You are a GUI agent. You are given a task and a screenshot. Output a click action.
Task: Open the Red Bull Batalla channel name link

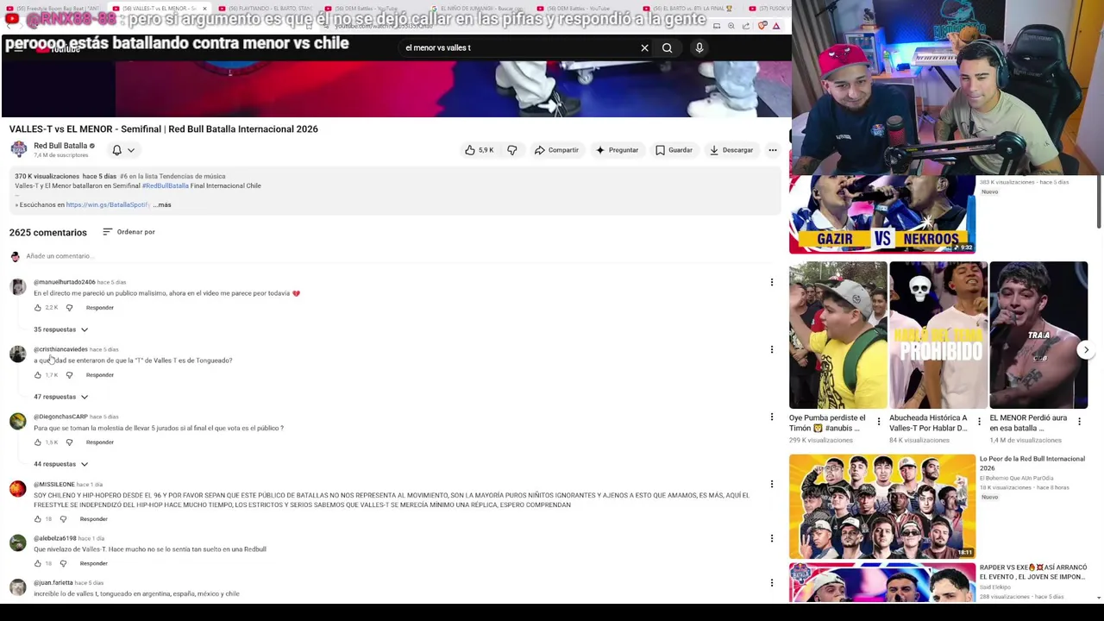pos(60,146)
